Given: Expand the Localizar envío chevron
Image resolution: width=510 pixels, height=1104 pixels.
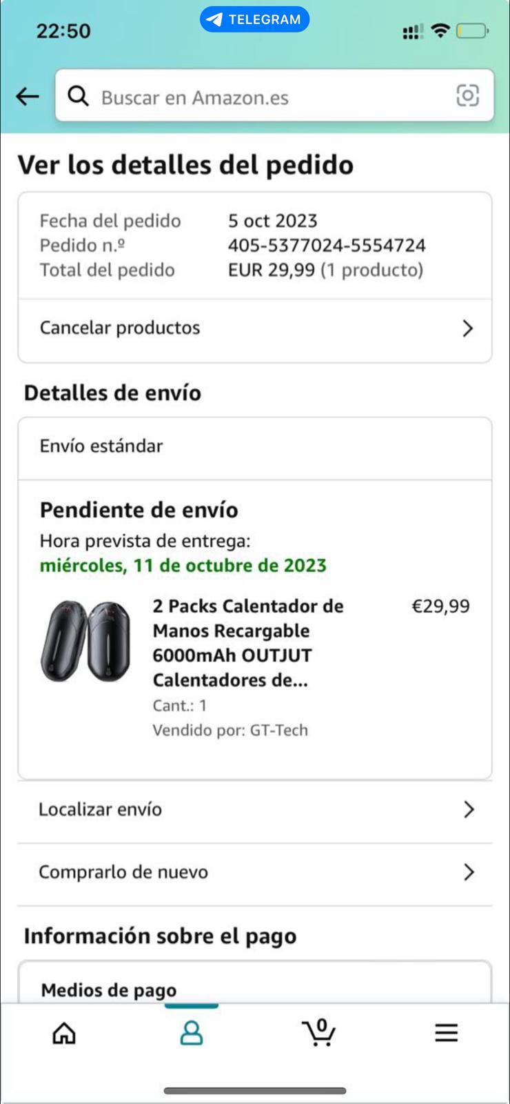Looking at the screenshot, I should tap(469, 809).
